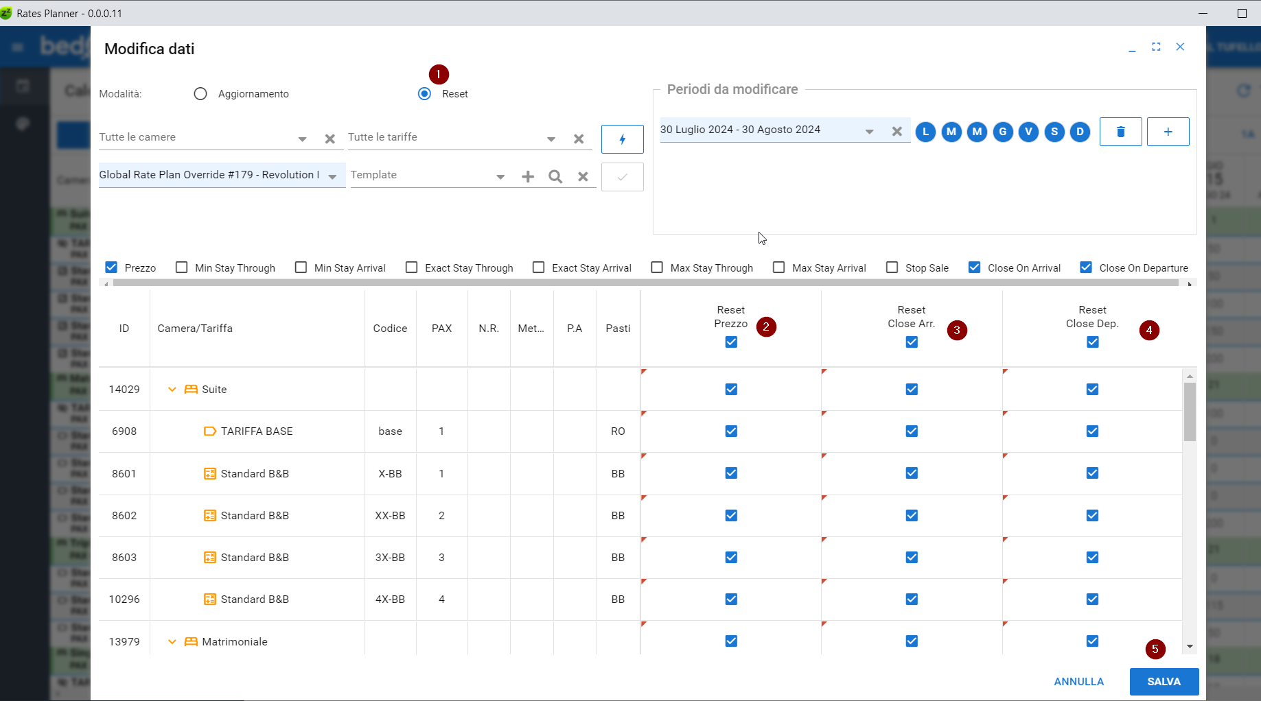Viewport: 1261px width, 701px height.
Task: Delete the period with trash icon
Action: coord(1120,132)
